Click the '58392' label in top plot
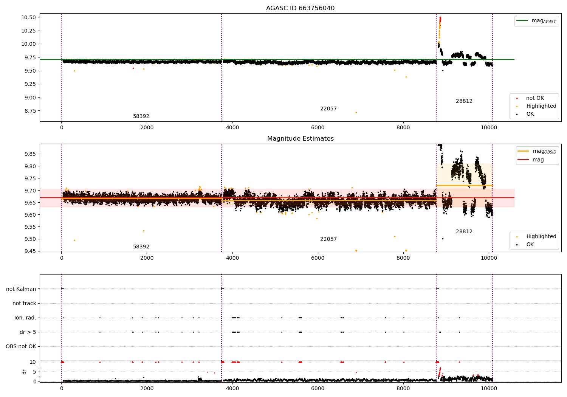 (141, 116)
